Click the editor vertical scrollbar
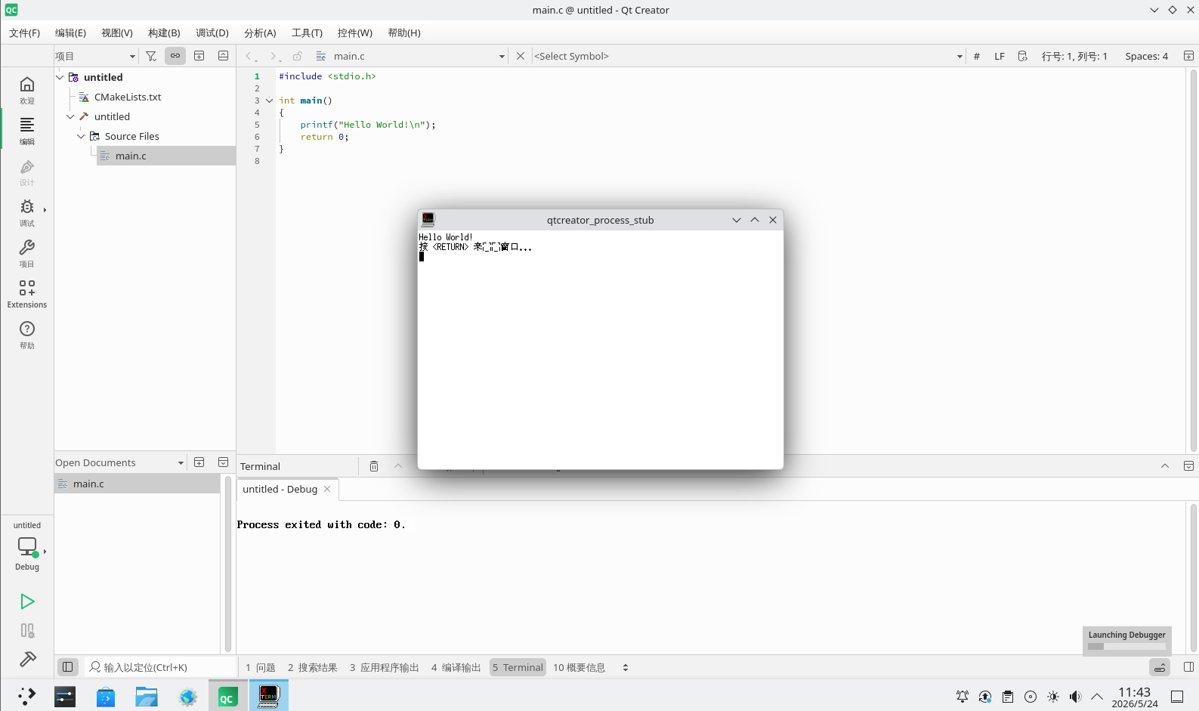This screenshot has height=711, width=1199. pyautogui.click(x=1193, y=261)
